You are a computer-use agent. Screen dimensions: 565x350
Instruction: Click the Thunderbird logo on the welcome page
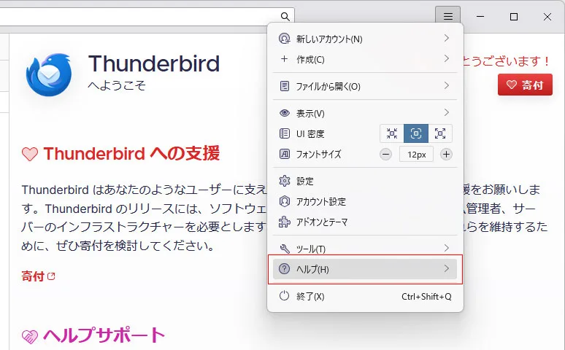coord(49,74)
